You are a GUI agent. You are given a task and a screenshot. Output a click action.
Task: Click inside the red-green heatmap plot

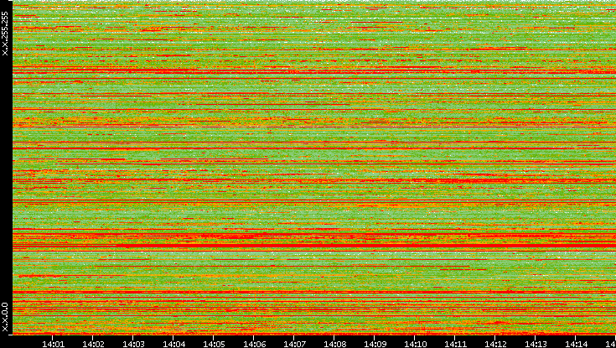click(314, 168)
